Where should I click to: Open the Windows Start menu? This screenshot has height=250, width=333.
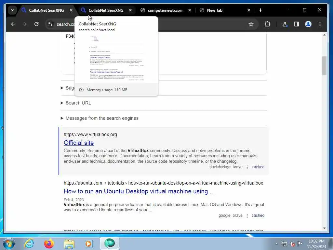click(x=9, y=243)
